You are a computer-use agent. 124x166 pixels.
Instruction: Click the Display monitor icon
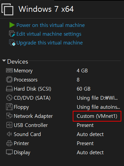tap(9, 152)
